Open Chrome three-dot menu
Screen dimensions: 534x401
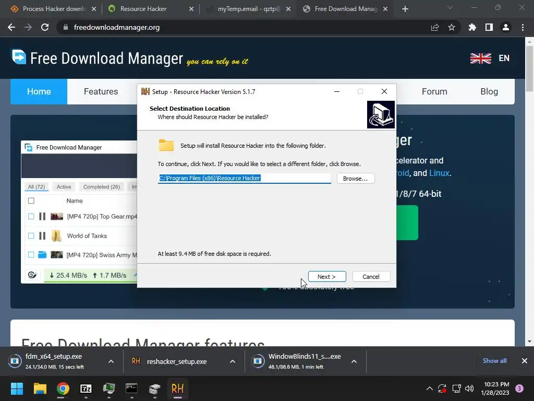[x=523, y=27]
